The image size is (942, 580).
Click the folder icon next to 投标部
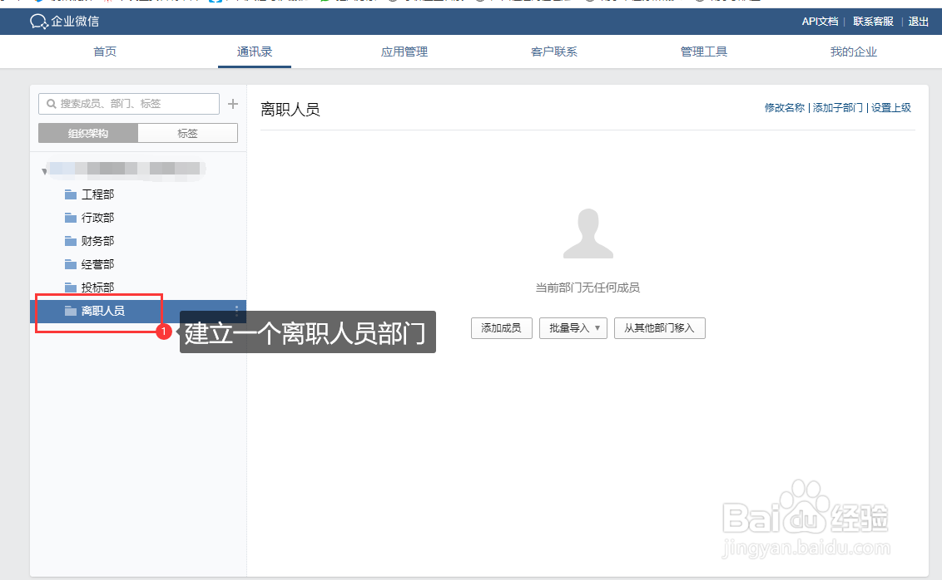pos(71,287)
